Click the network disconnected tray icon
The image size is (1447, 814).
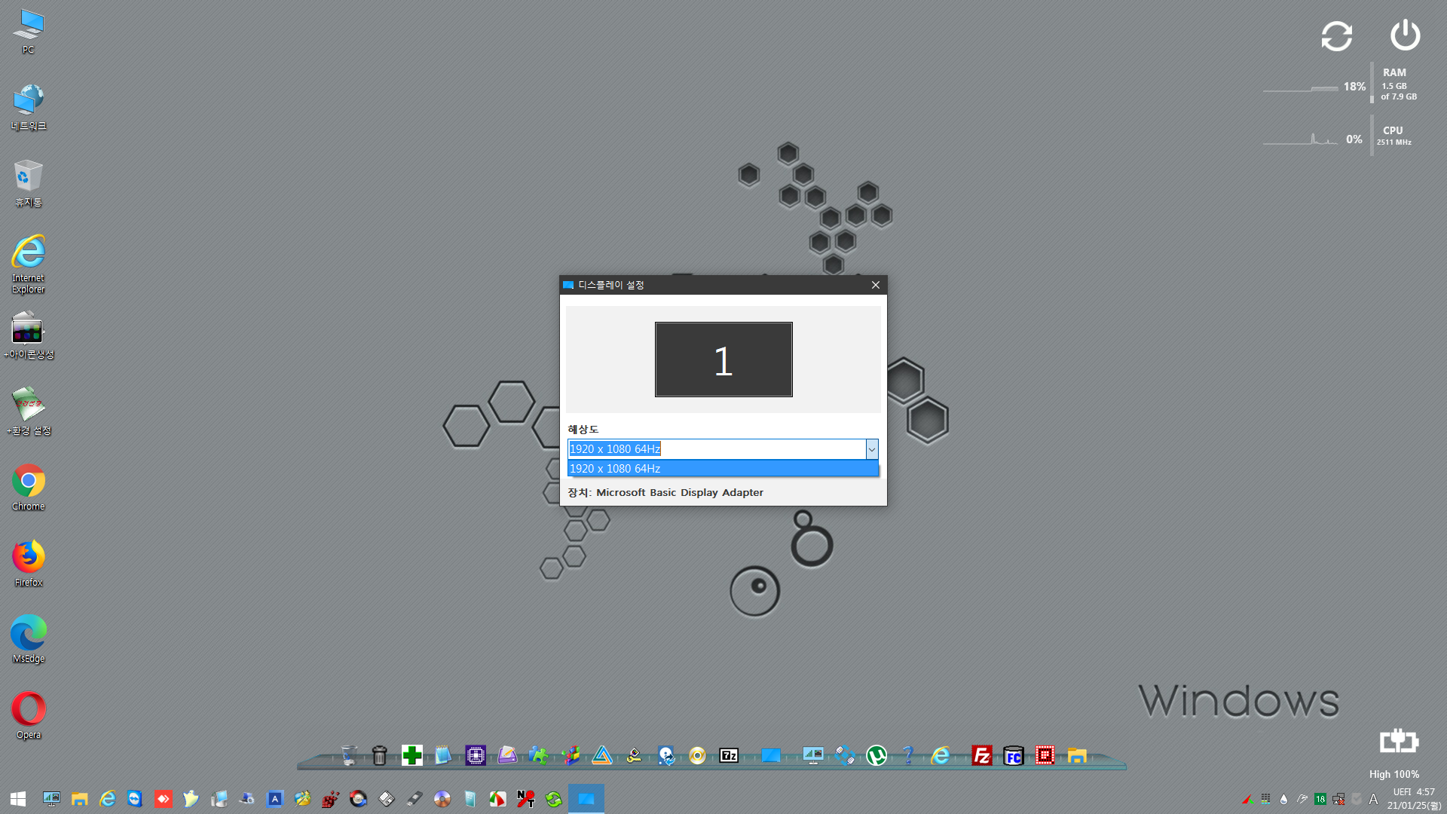pos(1338,799)
